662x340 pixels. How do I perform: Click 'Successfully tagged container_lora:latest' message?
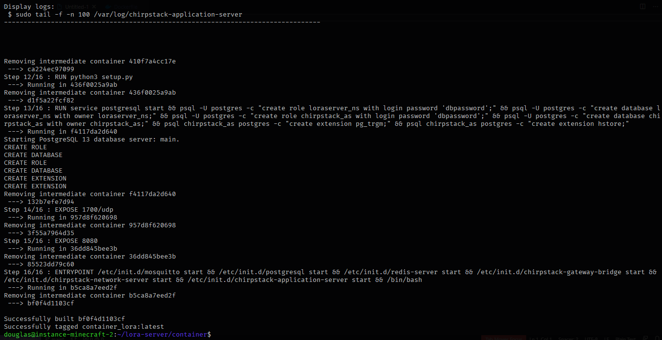pyautogui.click(x=84, y=327)
